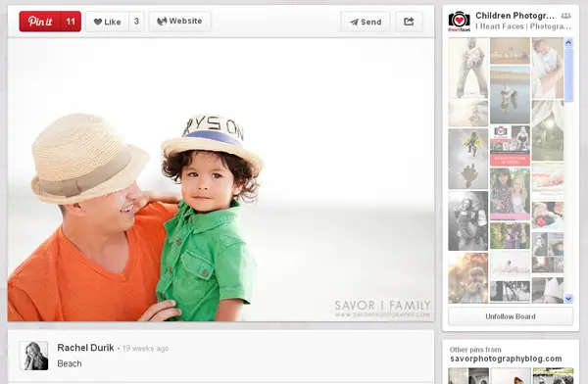
Task: Open the baby in white top-right thumbnail
Action: click(x=548, y=68)
